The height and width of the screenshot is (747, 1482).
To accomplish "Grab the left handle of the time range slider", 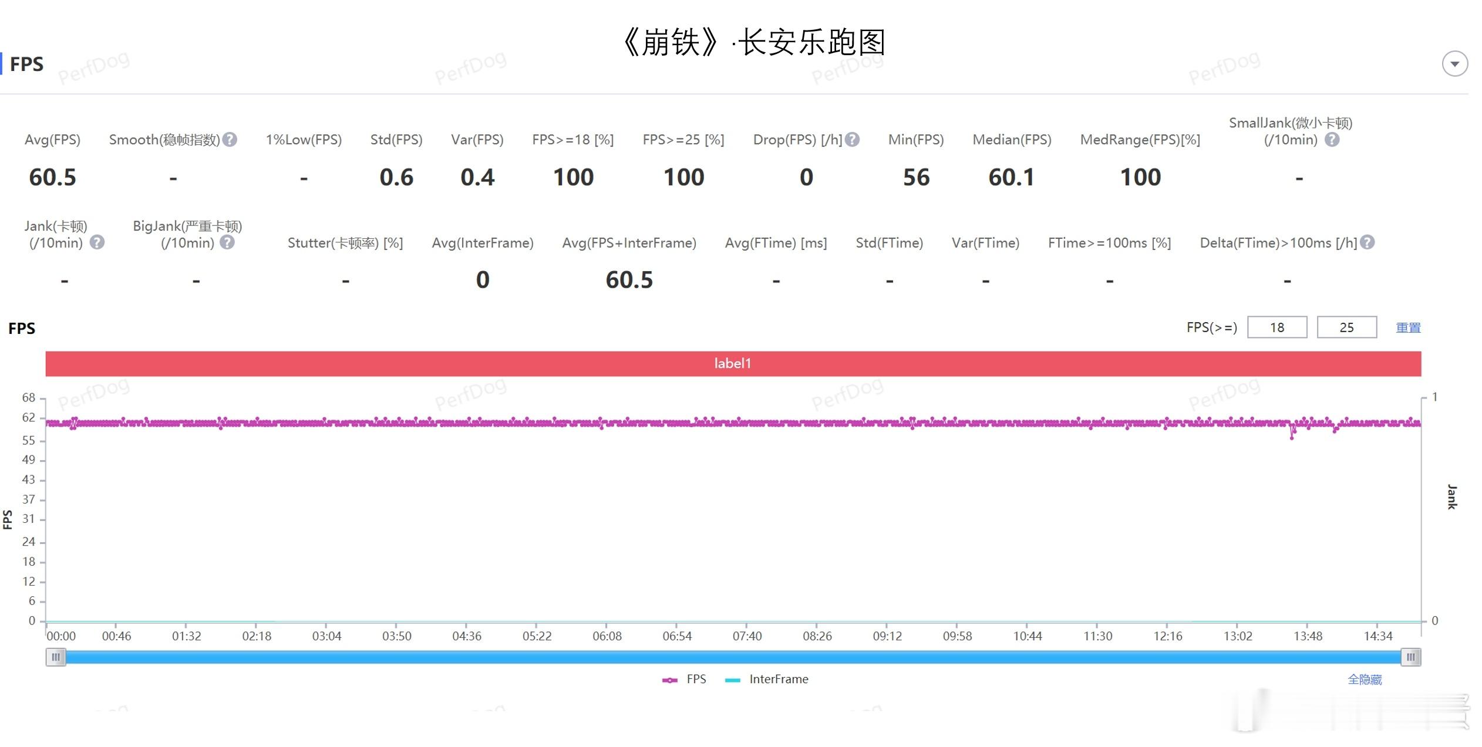I will click(x=56, y=657).
